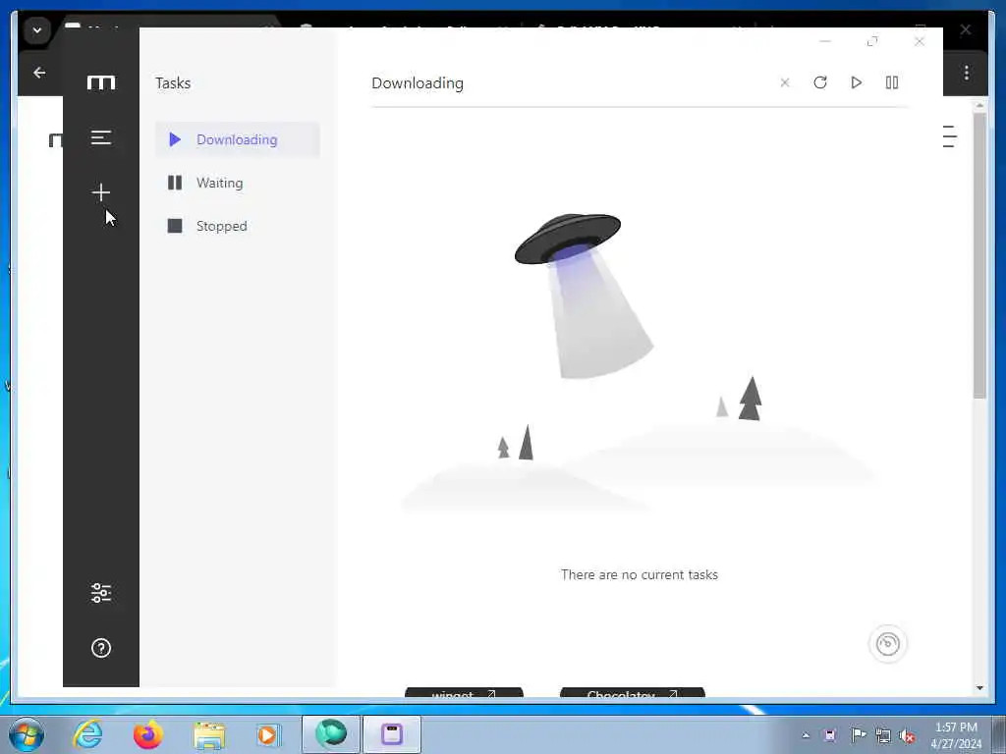Switch to Motrix taskbar button
This screenshot has width=1006, height=754.
click(x=392, y=734)
